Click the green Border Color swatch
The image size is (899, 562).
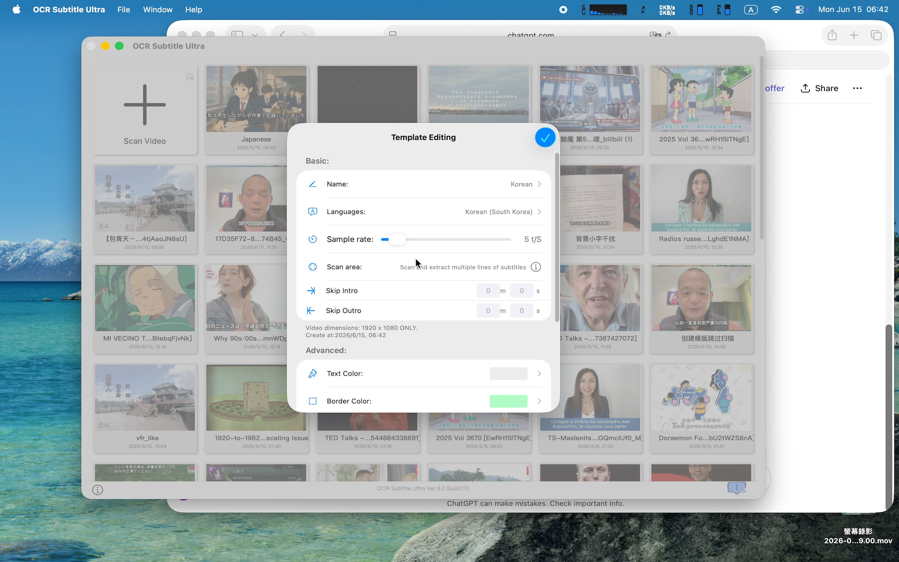coord(508,401)
